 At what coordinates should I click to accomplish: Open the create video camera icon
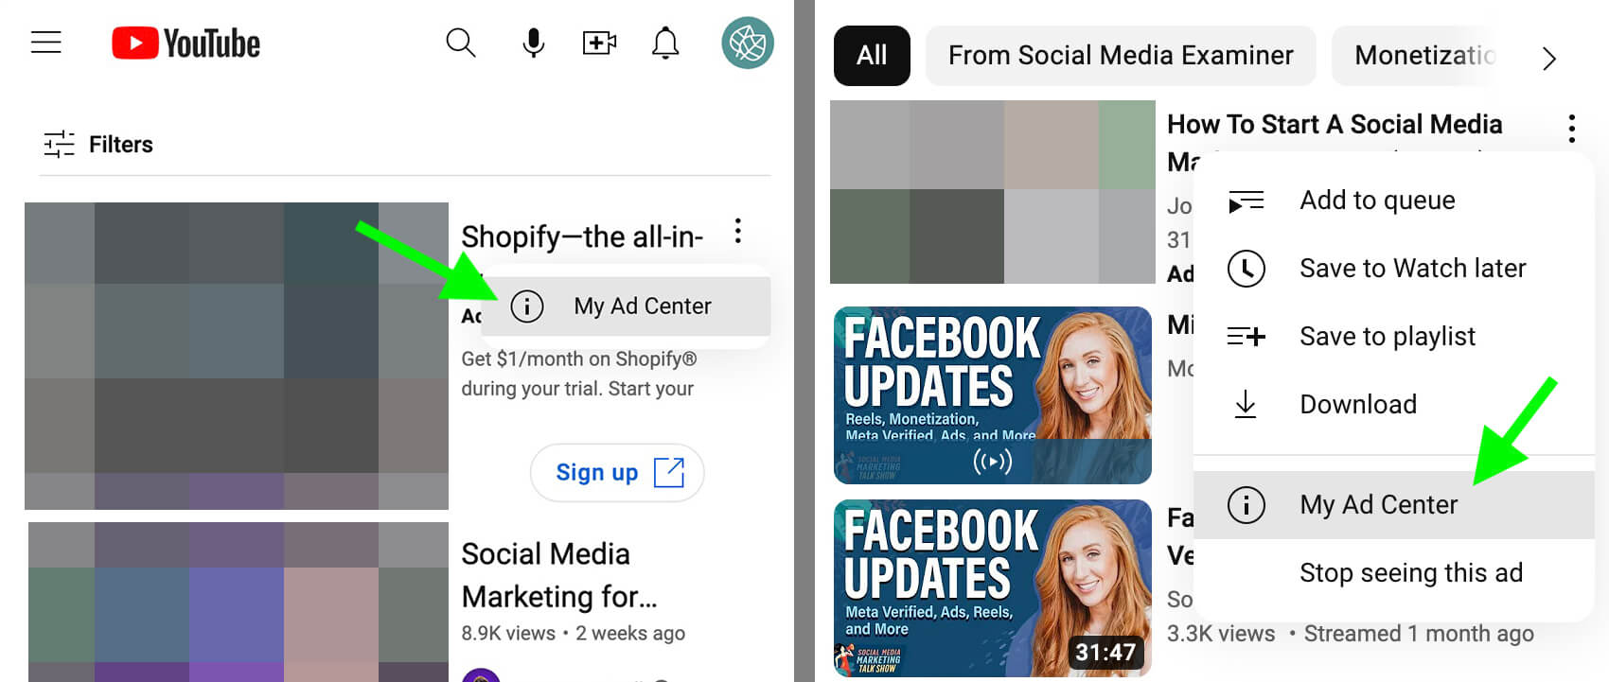coord(599,43)
